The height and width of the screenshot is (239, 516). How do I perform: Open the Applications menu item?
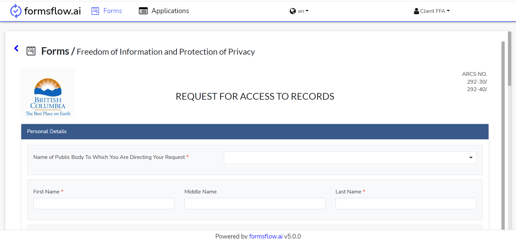[170, 11]
